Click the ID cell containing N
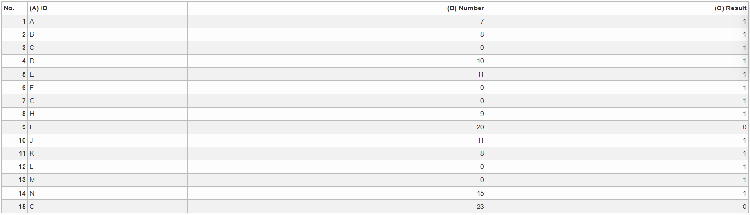Screen dimensions: 750x215 (x=108, y=193)
